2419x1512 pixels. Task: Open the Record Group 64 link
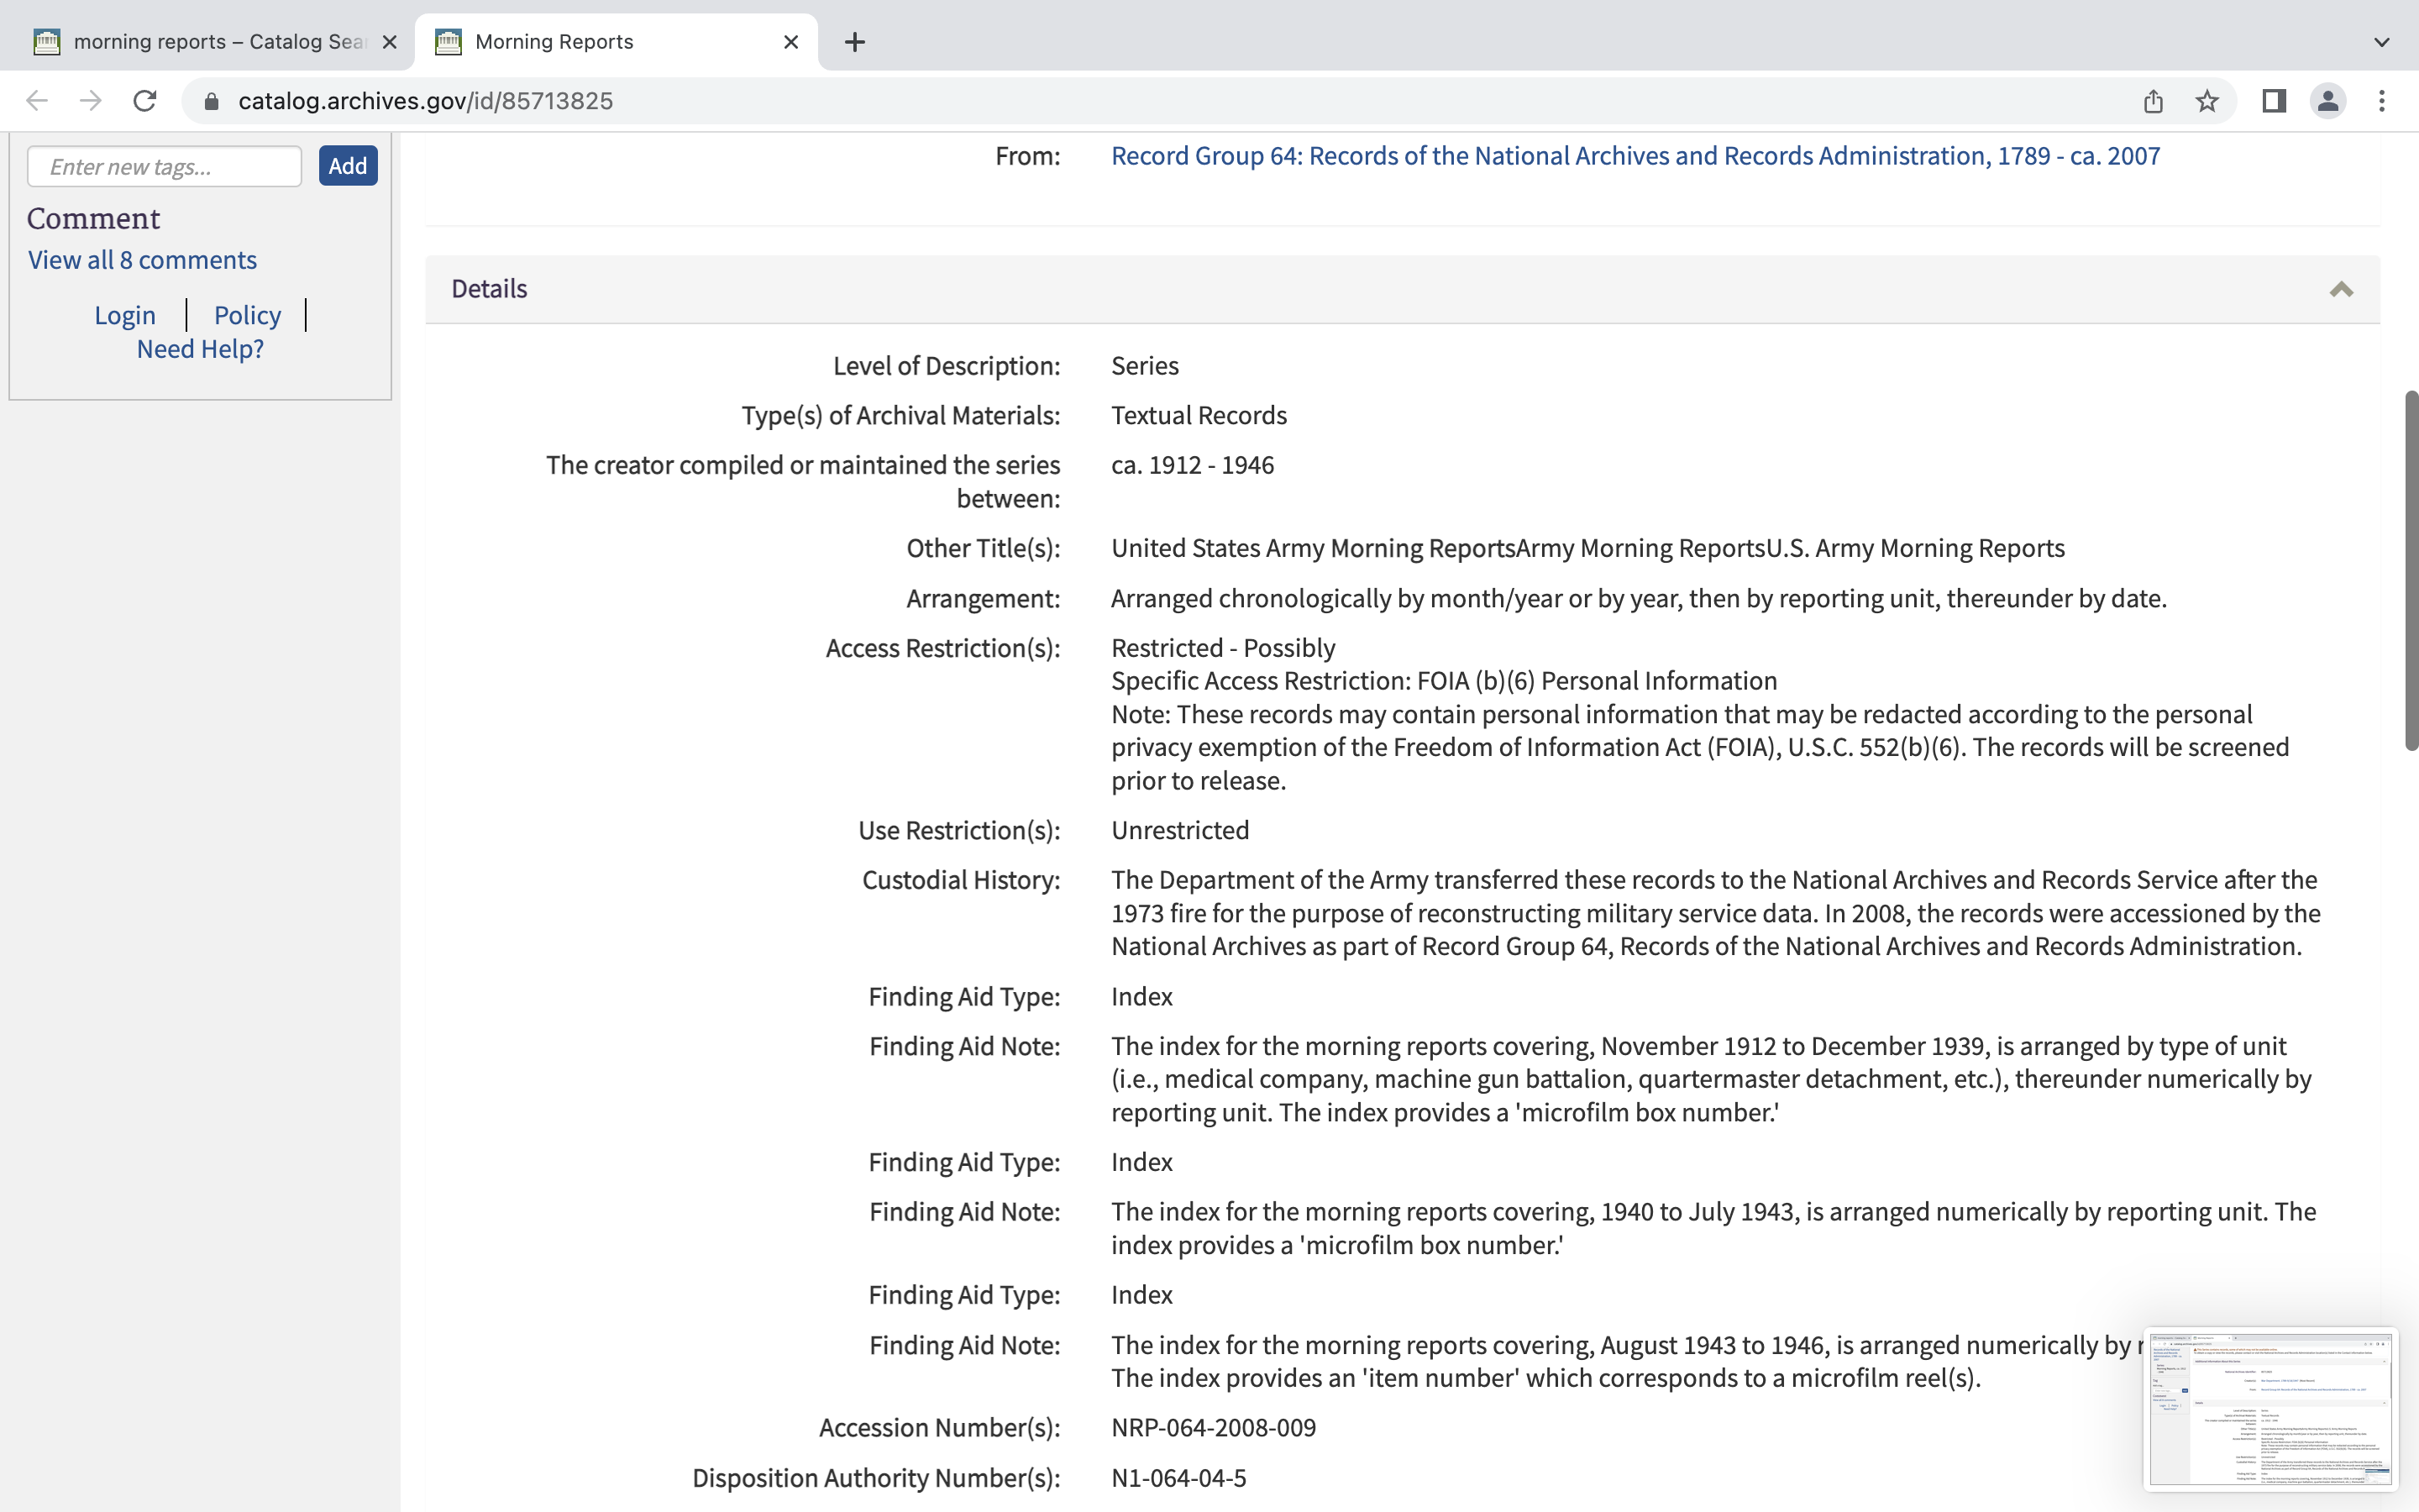1635,156
